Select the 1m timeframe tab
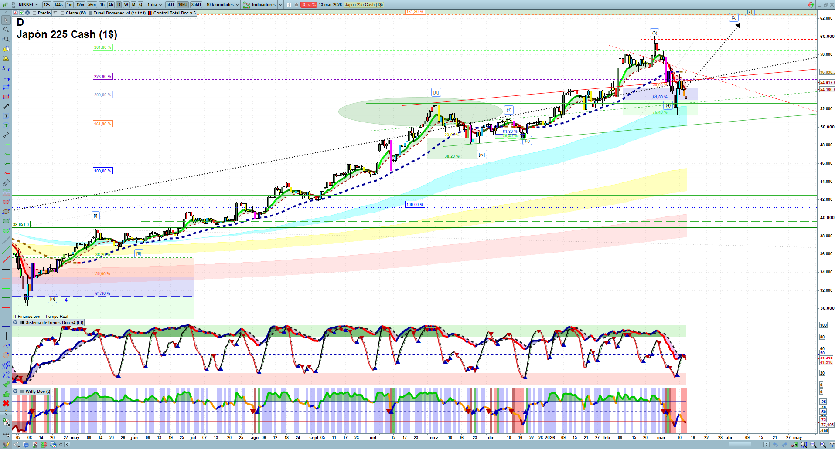835x449 pixels. pyautogui.click(x=69, y=5)
